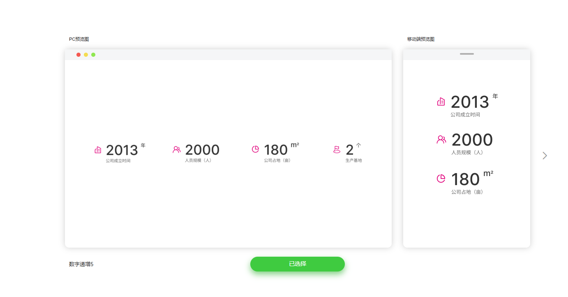Click the pie chart icon in mobile preview

[x=441, y=179]
